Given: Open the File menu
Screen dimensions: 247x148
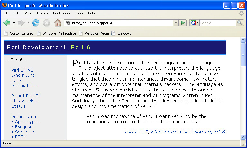Looking at the screenshot, I should 6,13.
